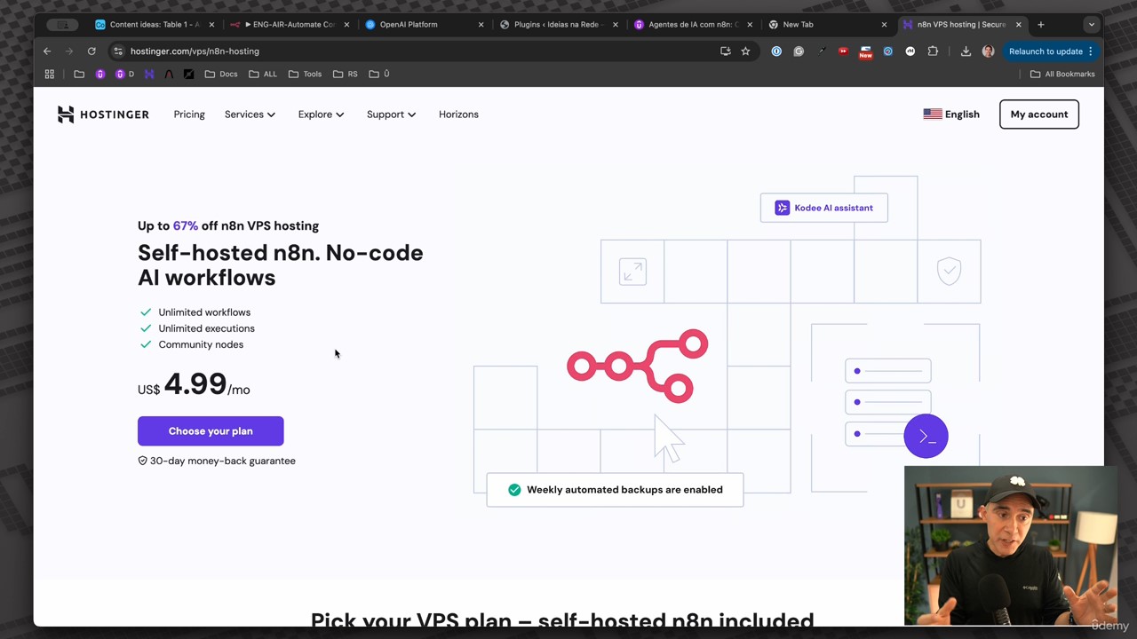1137x639 pixels.
Task: Expand the Explore dropdown menu
Action: click(321, 114)
